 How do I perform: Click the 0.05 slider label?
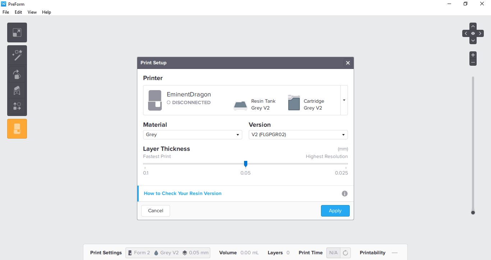245,173
